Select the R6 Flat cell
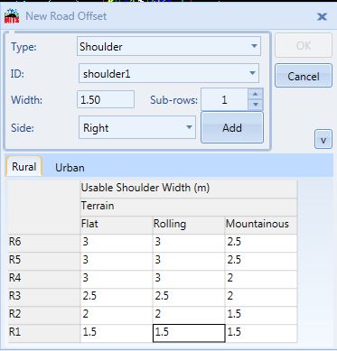 [117, 244]
